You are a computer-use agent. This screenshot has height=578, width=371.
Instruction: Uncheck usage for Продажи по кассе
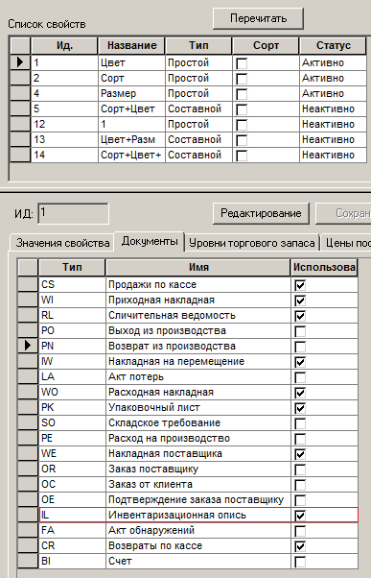[x=300, y=285]
